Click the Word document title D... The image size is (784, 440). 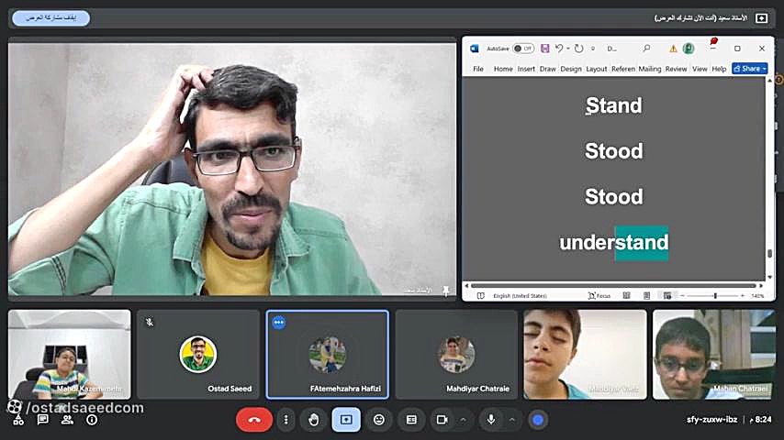(612, 49)
